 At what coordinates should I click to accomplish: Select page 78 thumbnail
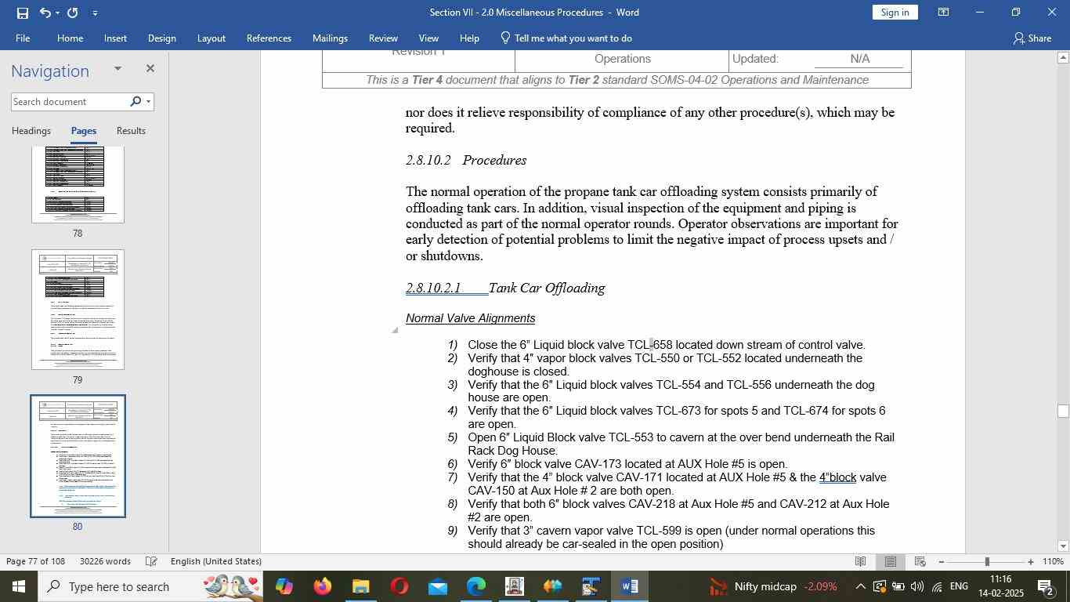[x=78, y=185]
